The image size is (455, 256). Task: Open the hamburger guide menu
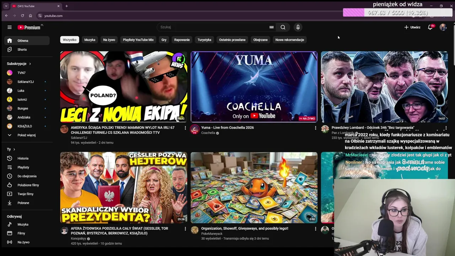(x=10, y=27)
